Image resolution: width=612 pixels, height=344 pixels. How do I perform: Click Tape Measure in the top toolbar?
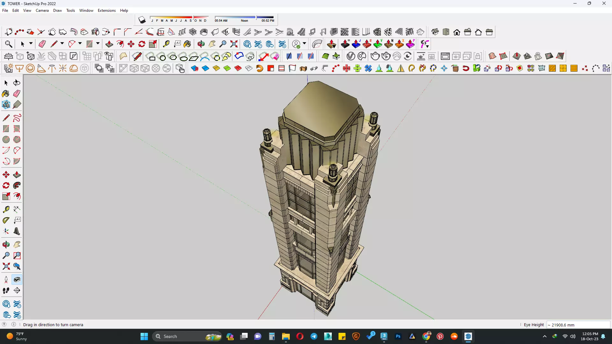166,44
